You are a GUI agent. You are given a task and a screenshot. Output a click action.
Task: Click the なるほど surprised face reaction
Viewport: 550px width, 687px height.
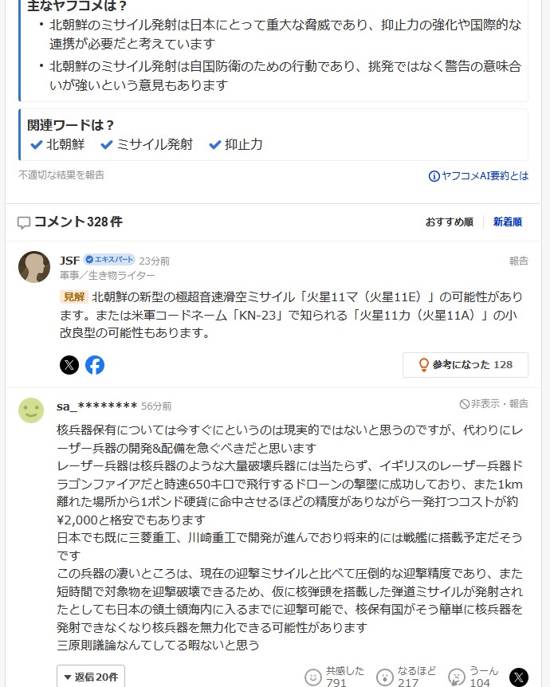(385, 677)
